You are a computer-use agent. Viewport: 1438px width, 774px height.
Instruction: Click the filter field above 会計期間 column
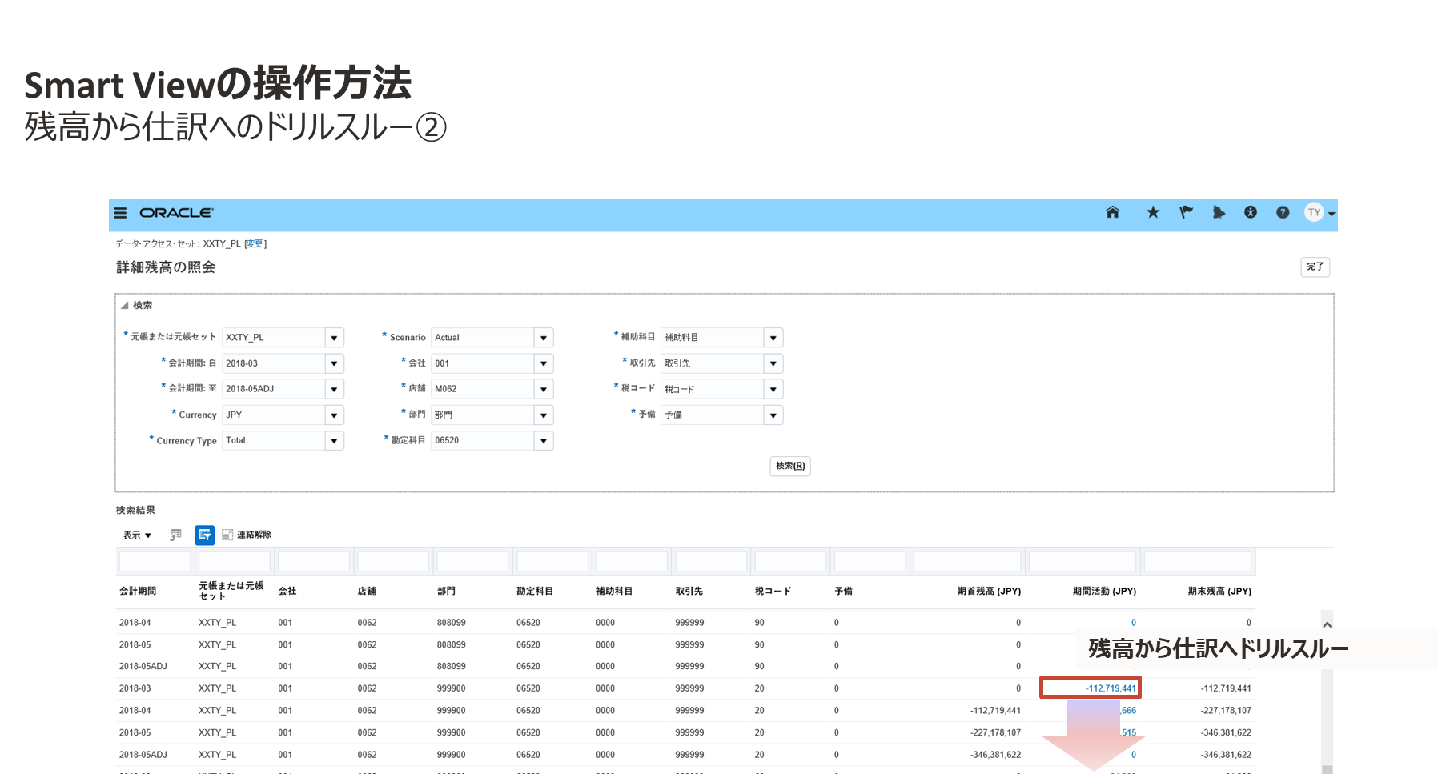[x=155, y=561]
